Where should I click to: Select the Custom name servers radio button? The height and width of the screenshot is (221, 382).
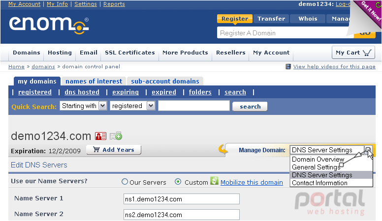(x=178, y=182)
